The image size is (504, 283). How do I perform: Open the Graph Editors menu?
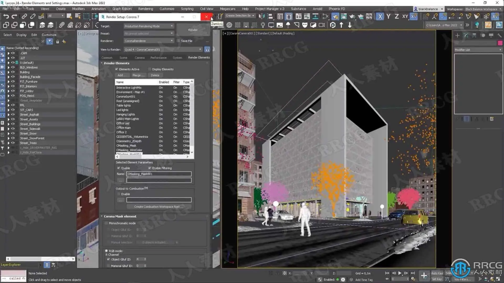pos(122,9)
